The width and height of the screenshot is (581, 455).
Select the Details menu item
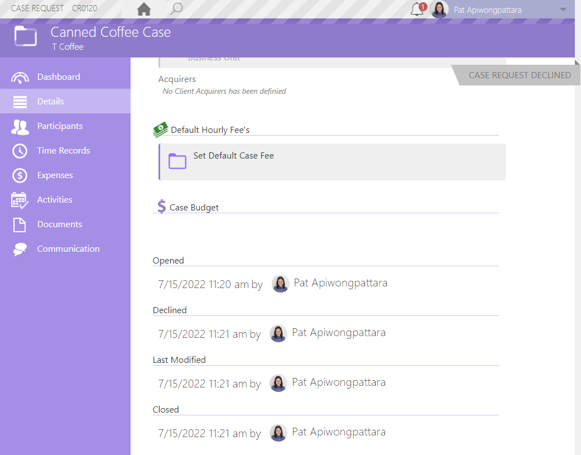tap(65, 101)
